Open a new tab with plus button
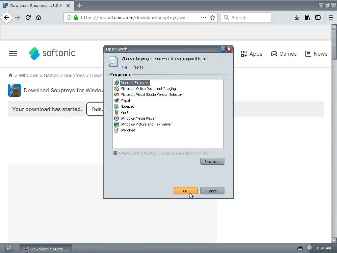This screenshot has height=253, width=337. (x=79, y=5)
